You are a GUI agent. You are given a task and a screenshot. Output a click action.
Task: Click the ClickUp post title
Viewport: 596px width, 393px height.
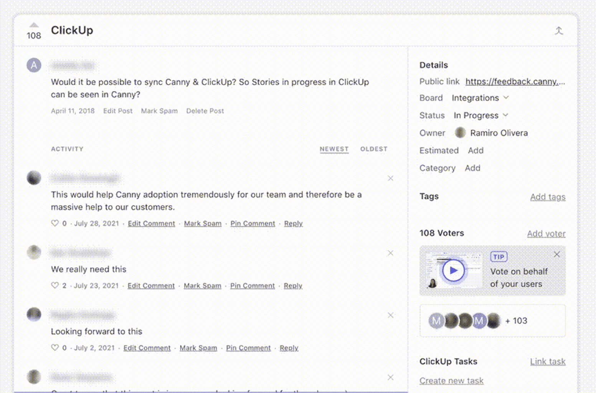(x=72, y=30)
